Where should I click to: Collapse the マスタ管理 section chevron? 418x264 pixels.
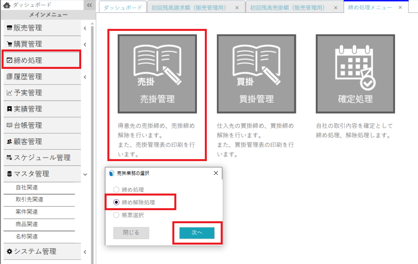pos(85,174)
